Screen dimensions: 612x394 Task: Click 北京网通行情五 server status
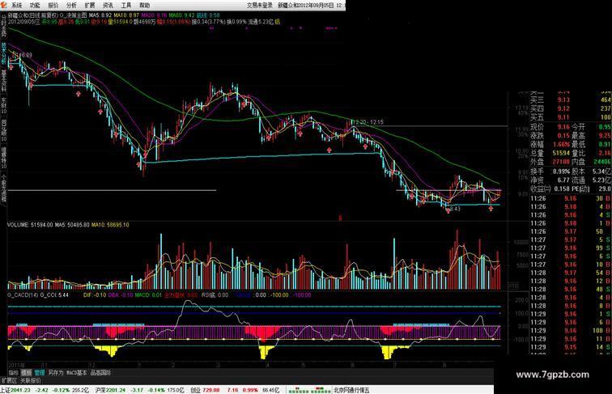351,390
